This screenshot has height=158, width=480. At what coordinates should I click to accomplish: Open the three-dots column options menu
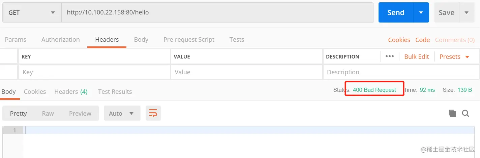[x=389, y=56]
